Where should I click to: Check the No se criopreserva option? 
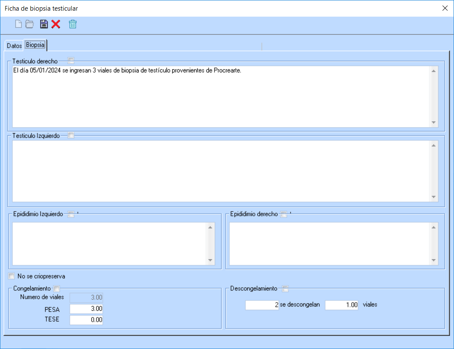[11, 276]
